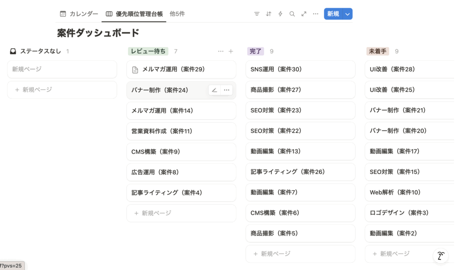Open the search magnifier icon

pyautogui.click(x=292, y=14)
